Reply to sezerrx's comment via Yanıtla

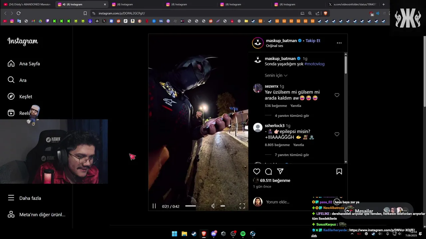[296, 106]
